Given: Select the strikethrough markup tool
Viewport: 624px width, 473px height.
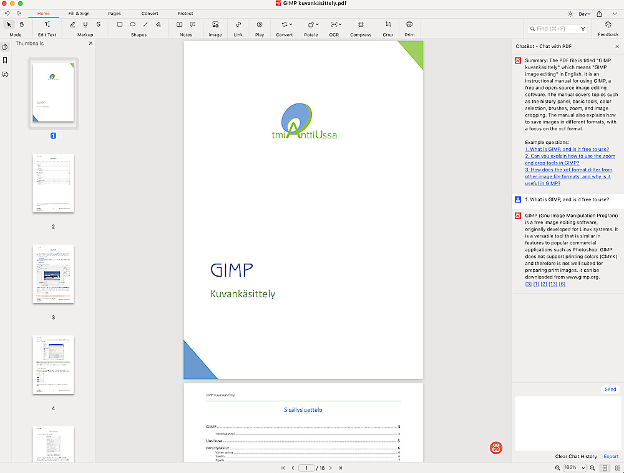Looking at the screenshot, I should tap(98, 24).
